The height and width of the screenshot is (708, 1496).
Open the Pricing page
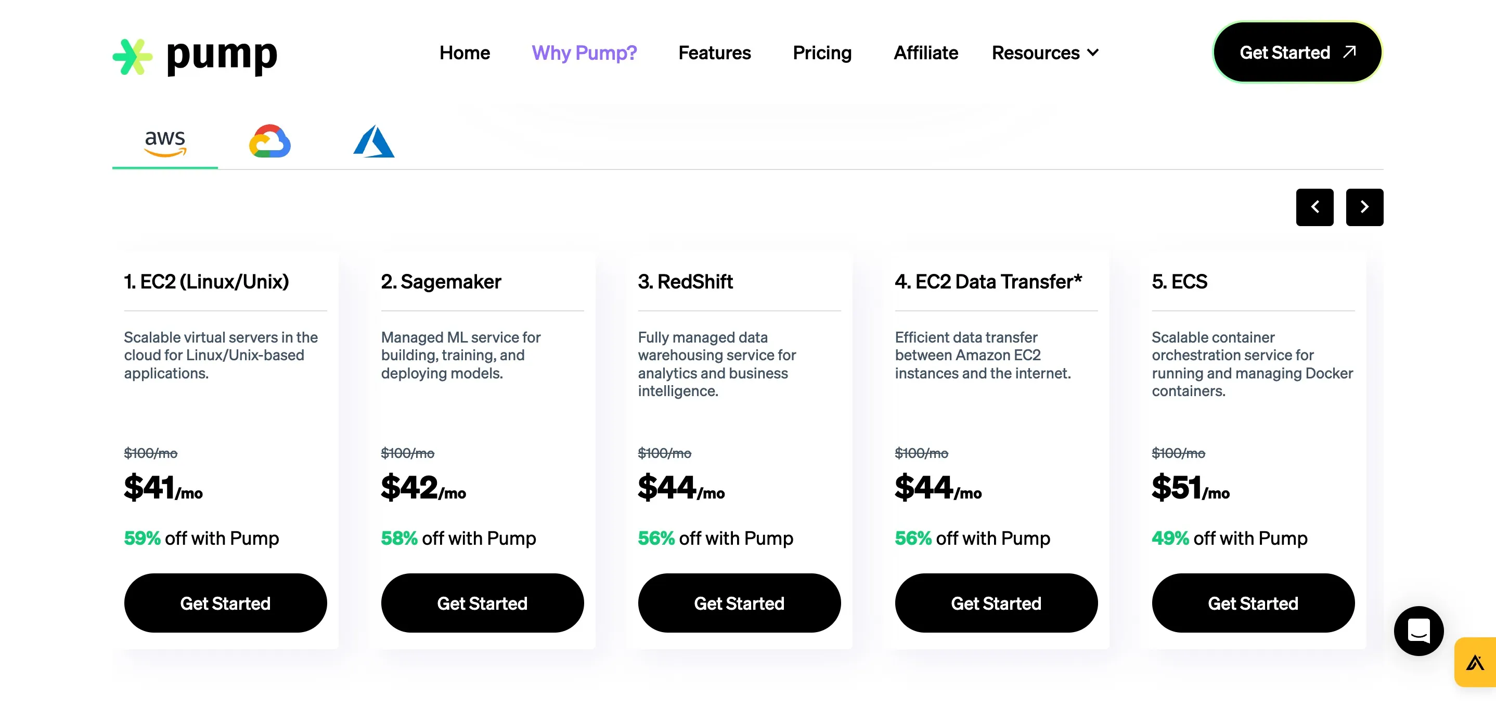822,53
